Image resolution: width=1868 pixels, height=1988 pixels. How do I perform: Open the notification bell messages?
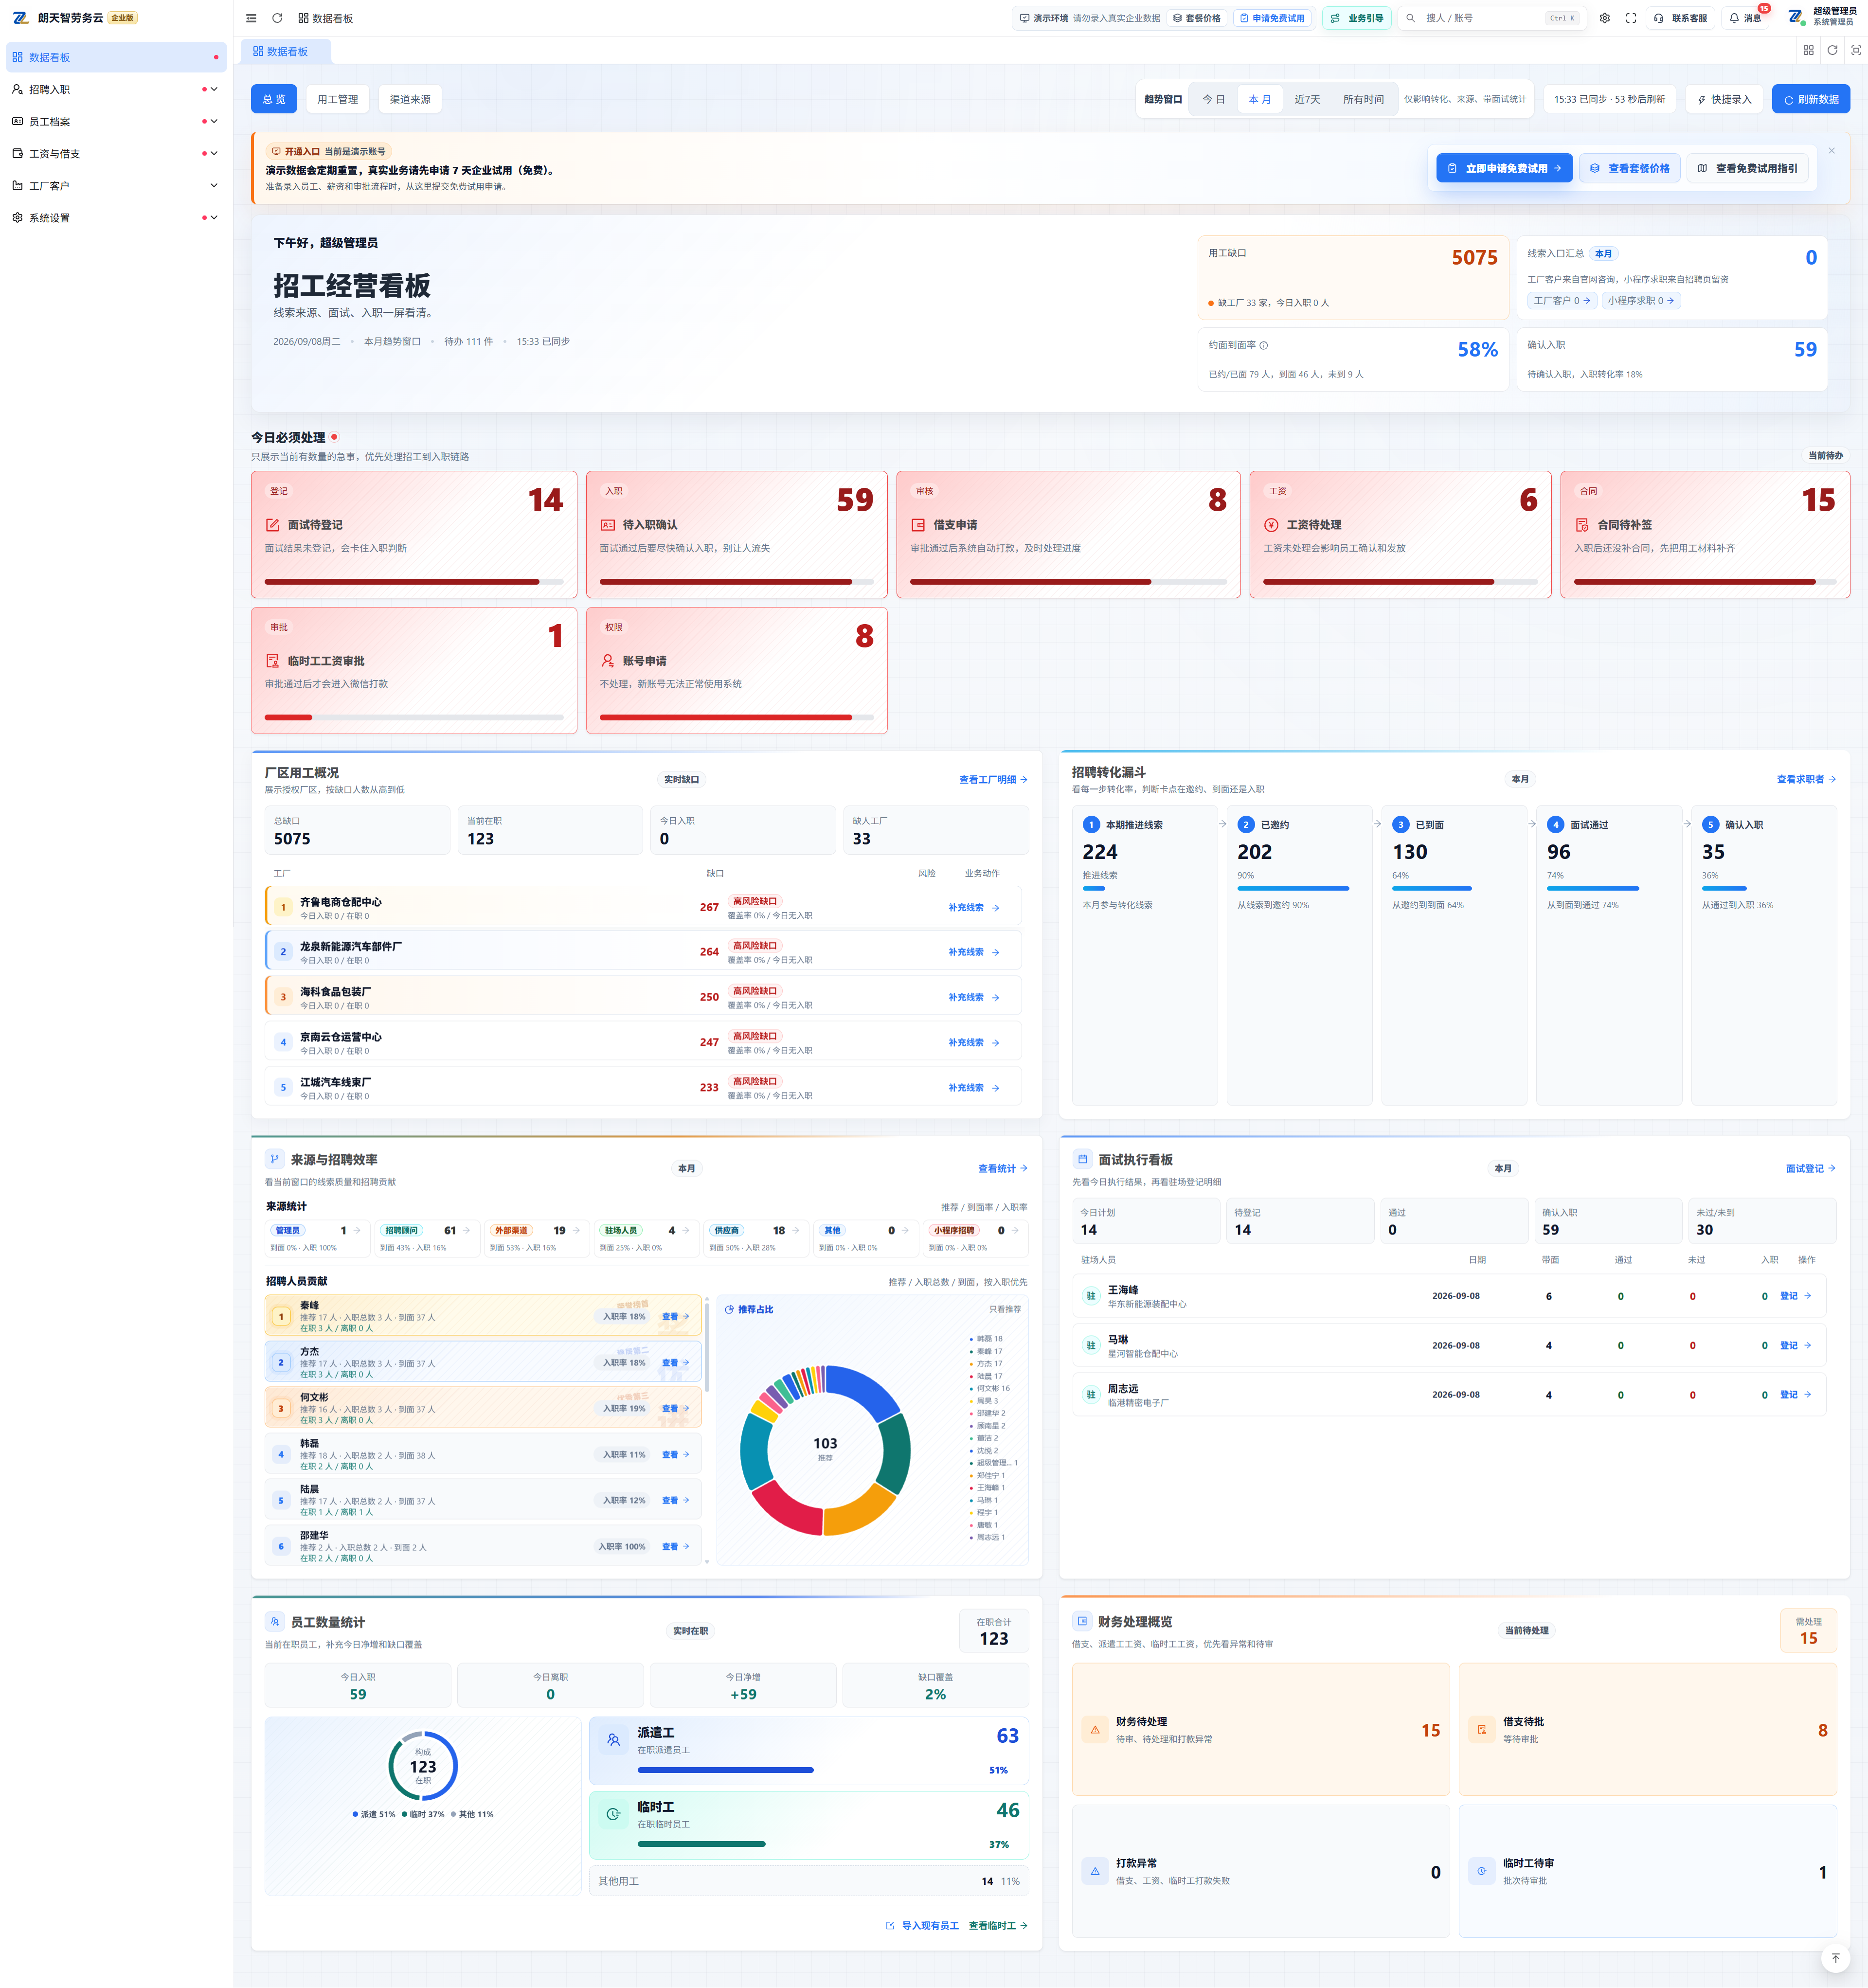1745,18
